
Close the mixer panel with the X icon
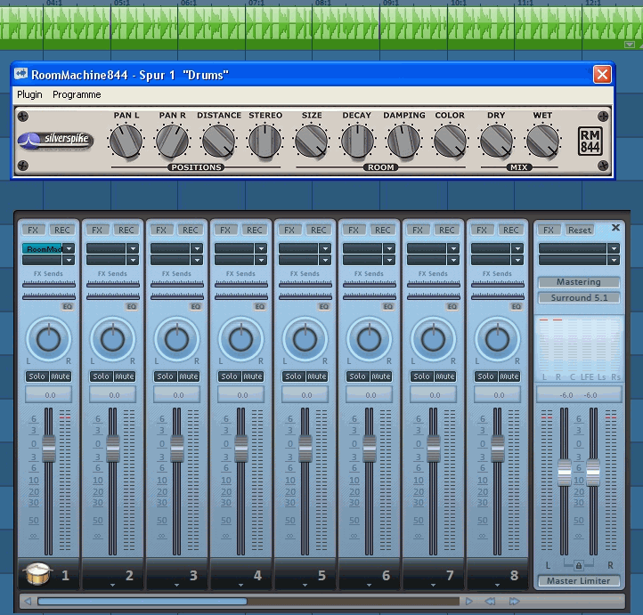click(615, 227)
